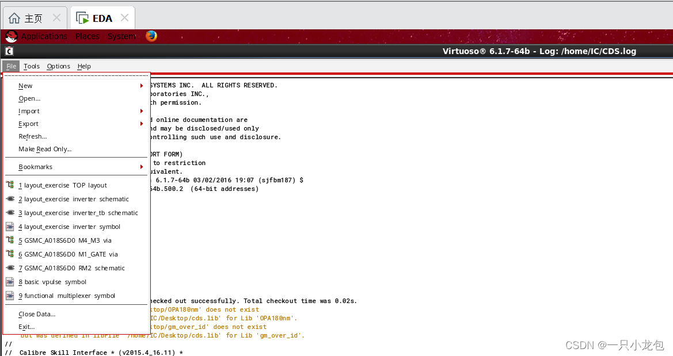
Task: Tear off the File menu dashed line
Action: (x=76, y=76)
